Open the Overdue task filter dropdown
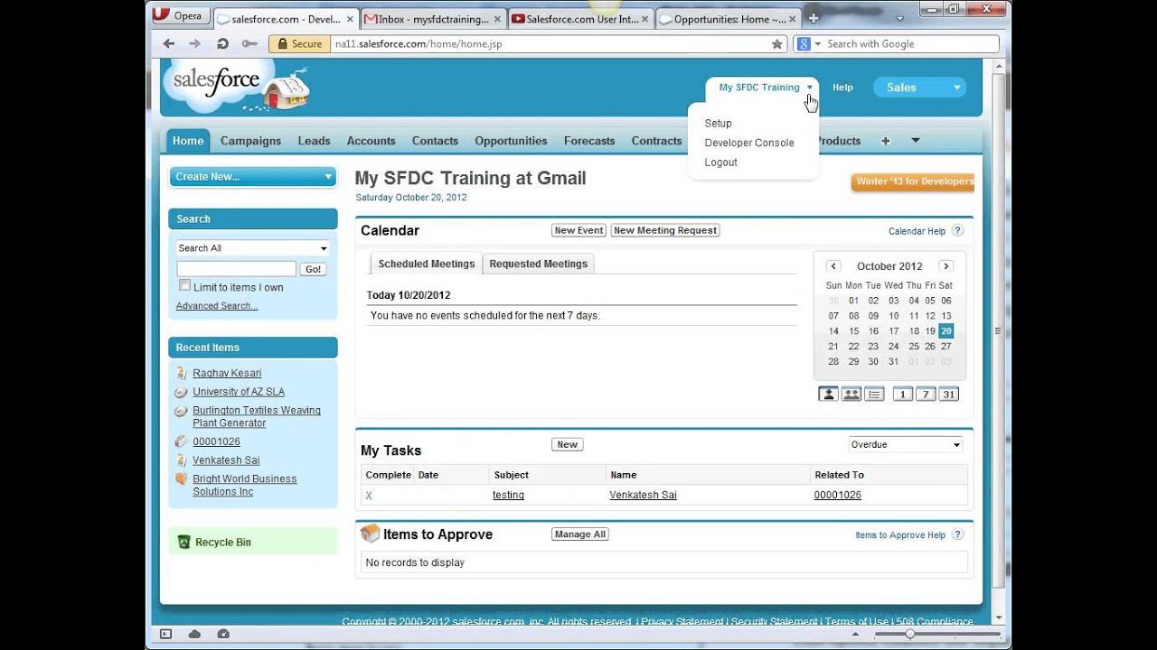 point(906,444)
